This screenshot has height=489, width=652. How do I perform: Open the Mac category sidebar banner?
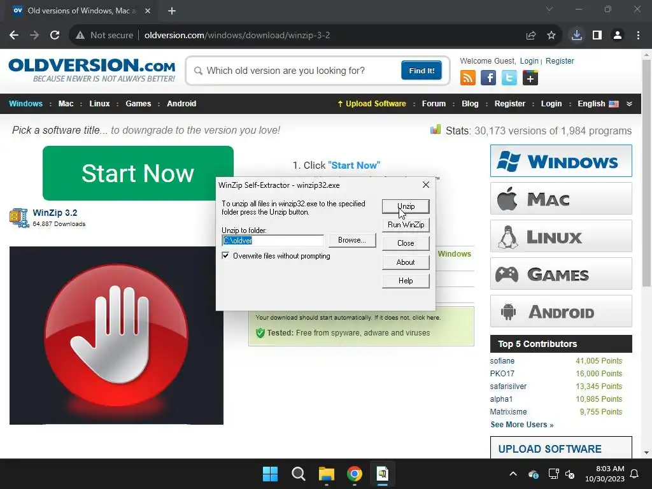coord(561,199)
